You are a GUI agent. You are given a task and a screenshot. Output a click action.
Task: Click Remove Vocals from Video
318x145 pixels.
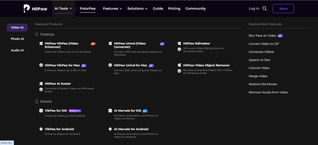coord(268,92)
